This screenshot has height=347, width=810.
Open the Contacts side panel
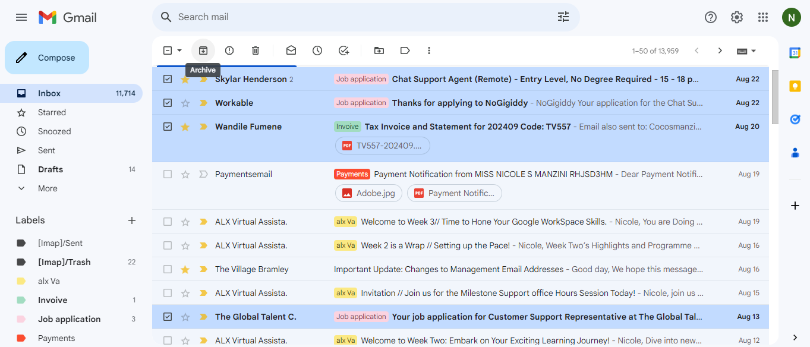pyautogui.click(x=795, y=153)
